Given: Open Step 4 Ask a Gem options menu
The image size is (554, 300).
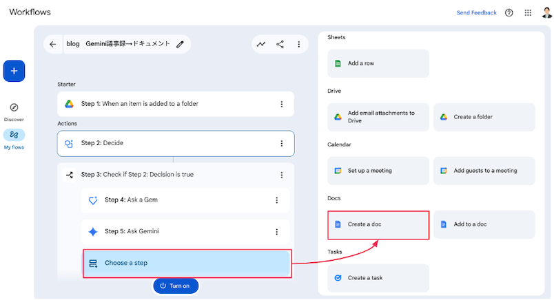Looking at the screenshot, I should click(x=276, y=200).
